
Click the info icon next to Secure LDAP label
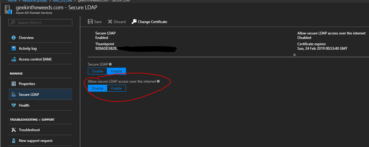110,64
